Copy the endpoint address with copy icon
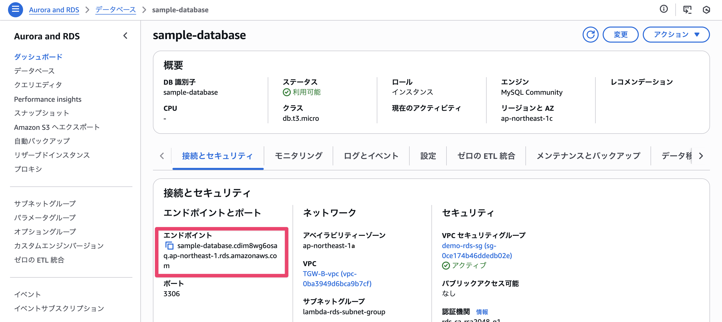 click(169, 246)
